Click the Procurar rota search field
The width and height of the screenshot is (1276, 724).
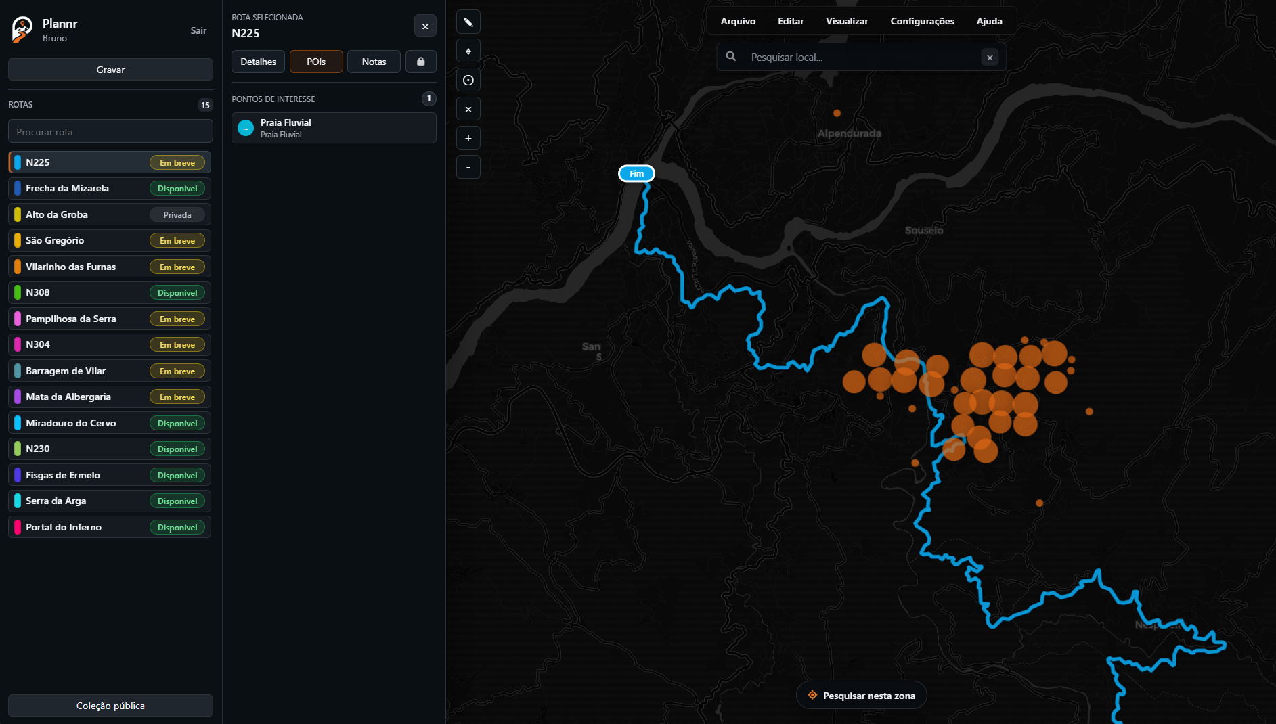coord(110,131)
